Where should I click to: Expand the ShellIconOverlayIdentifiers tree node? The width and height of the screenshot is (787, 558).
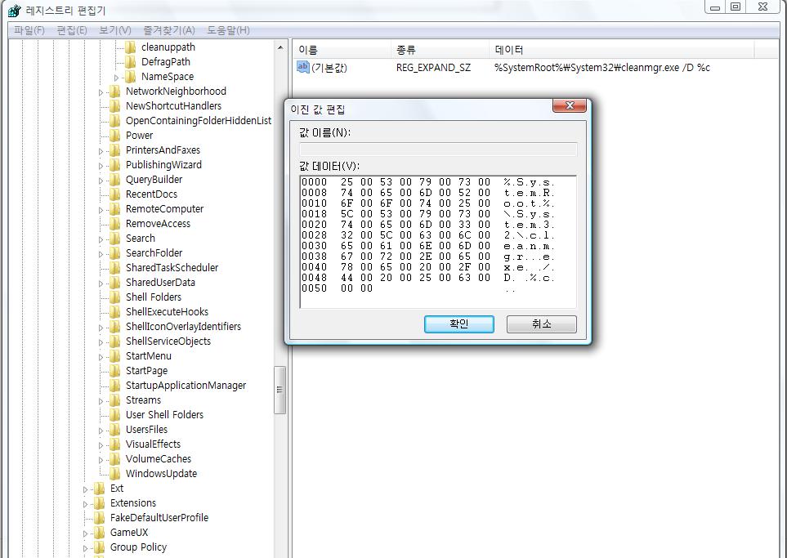tap(101, 328)
